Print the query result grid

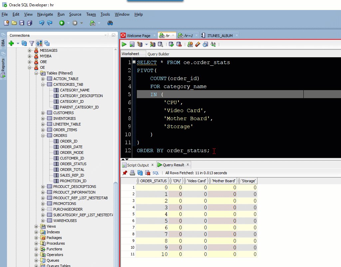(x=132, y=173)
